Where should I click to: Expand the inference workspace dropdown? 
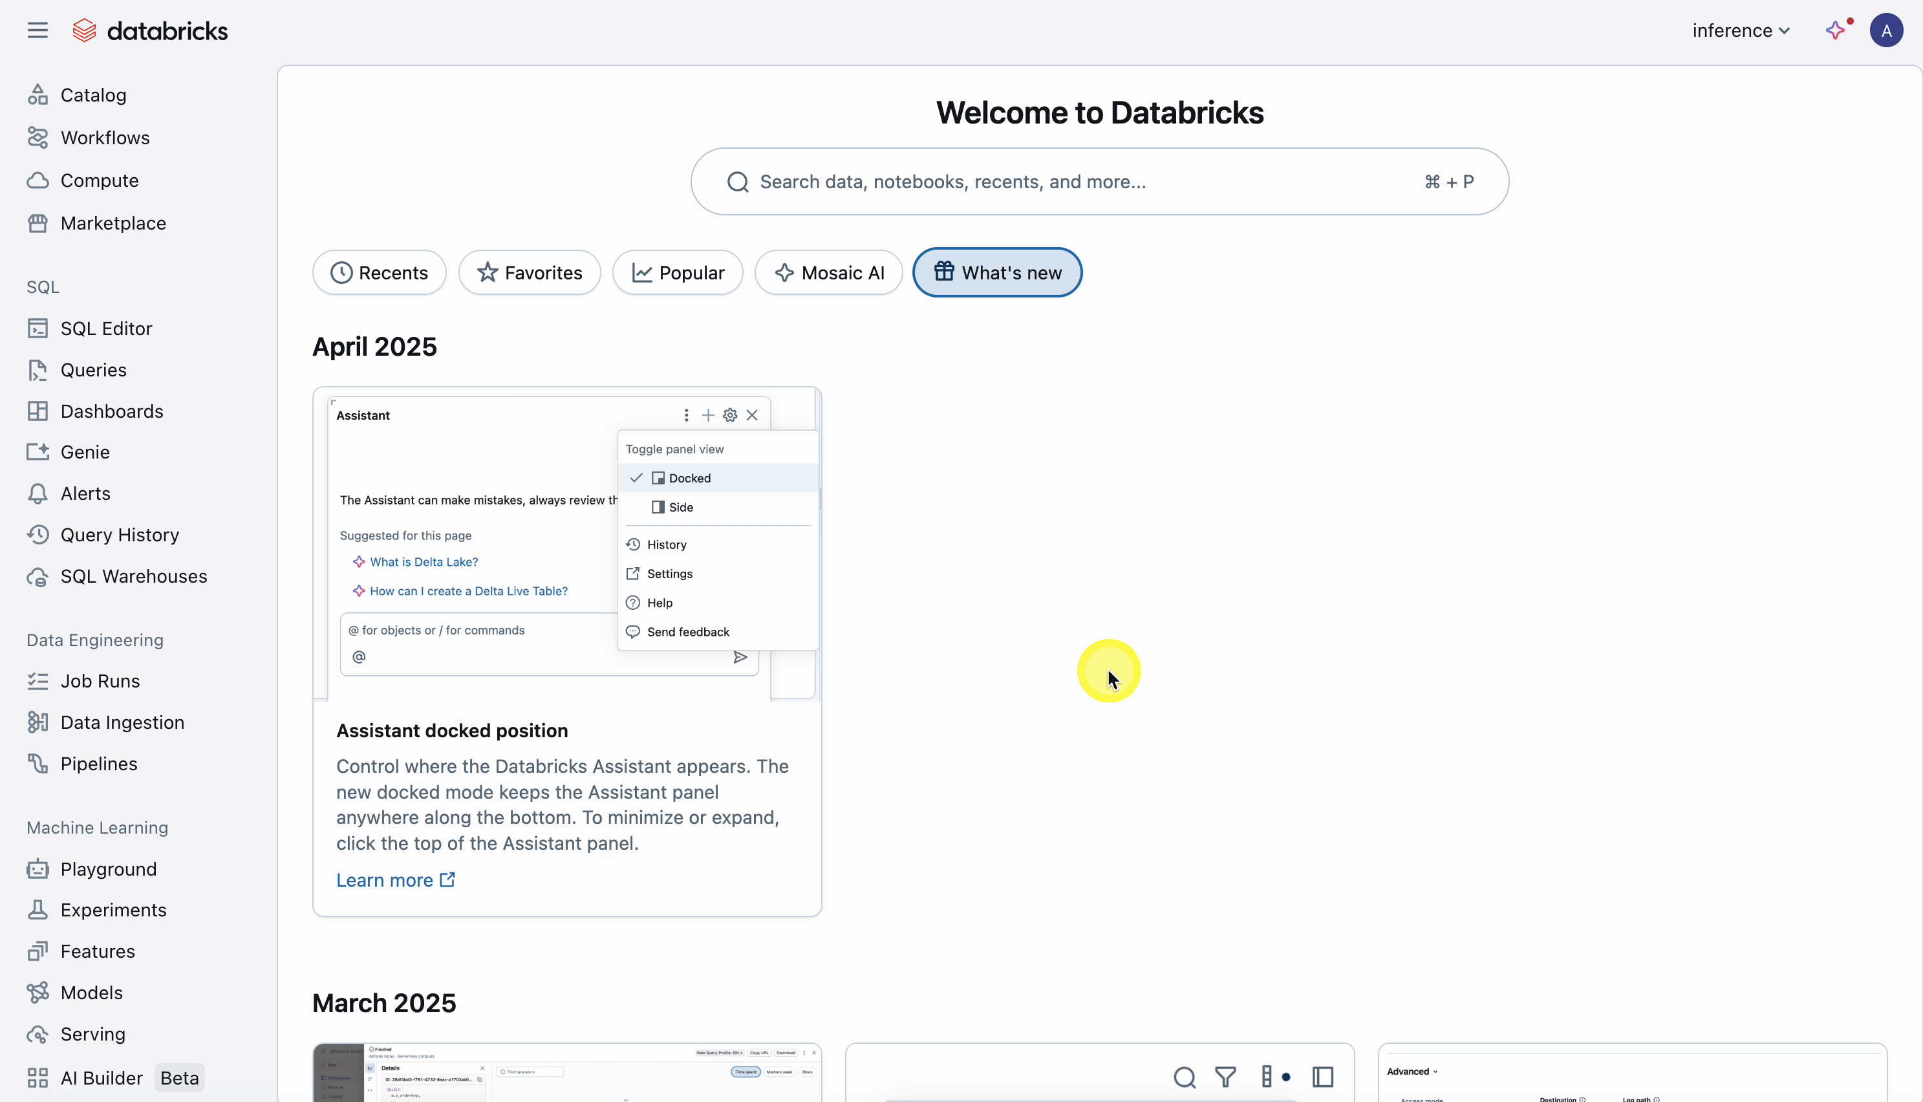[x=1741, y=30]
